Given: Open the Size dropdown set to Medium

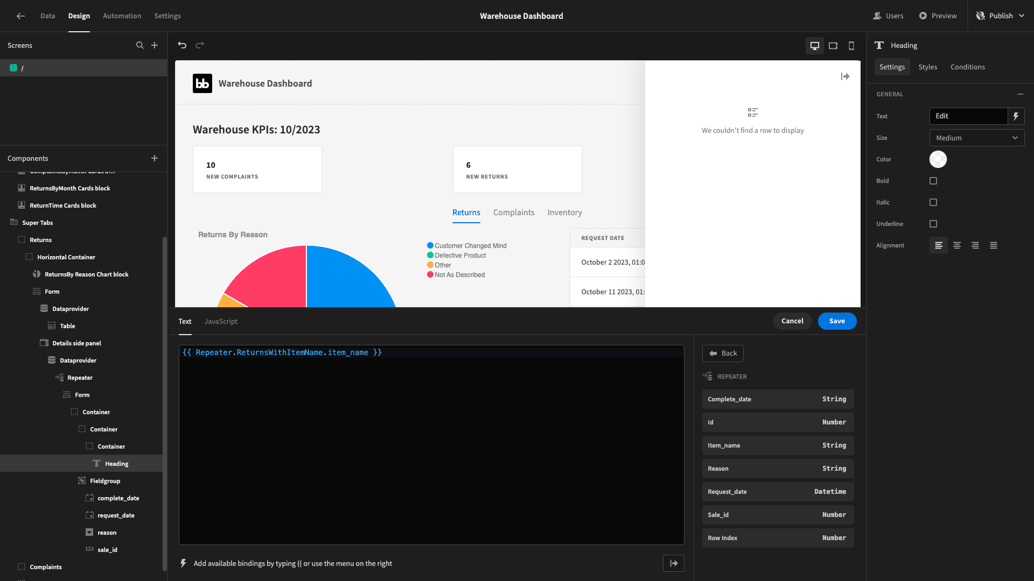Looking at the screenshot, I should pyautogui.click(x=977, y=138).
